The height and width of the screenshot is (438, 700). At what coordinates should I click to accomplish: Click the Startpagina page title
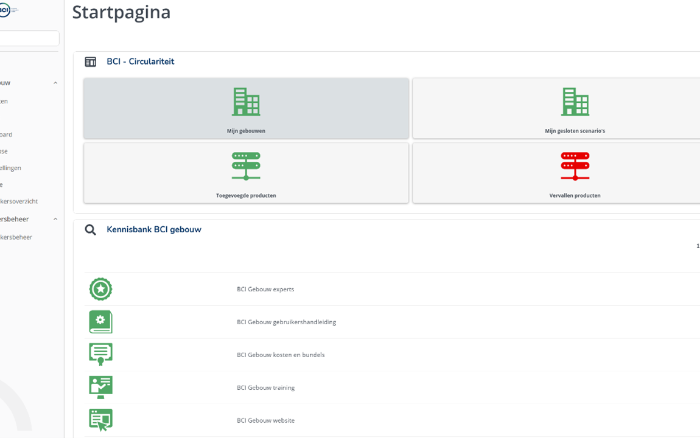pos(121,13)
